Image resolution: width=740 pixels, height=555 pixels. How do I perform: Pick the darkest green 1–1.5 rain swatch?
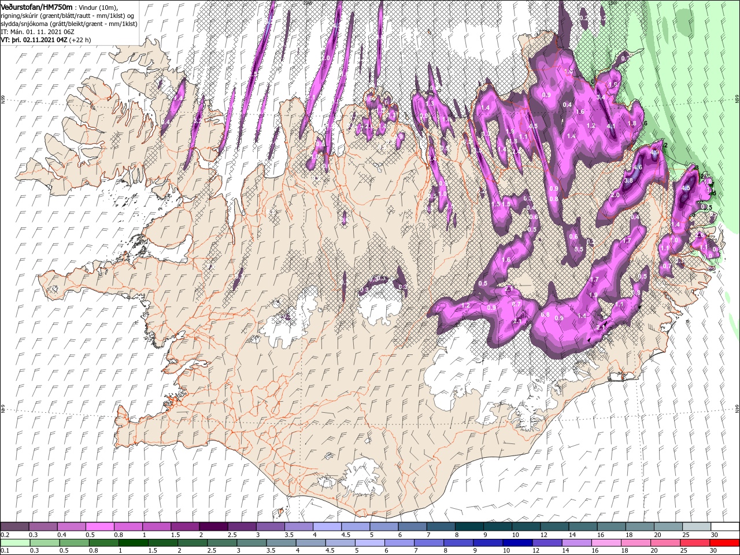click(x=133, y=543)
